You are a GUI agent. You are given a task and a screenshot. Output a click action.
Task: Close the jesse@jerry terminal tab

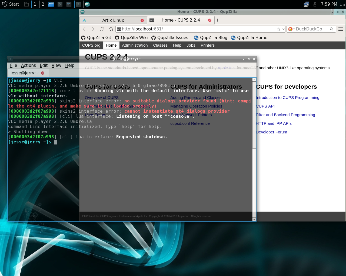coord(43,73)
